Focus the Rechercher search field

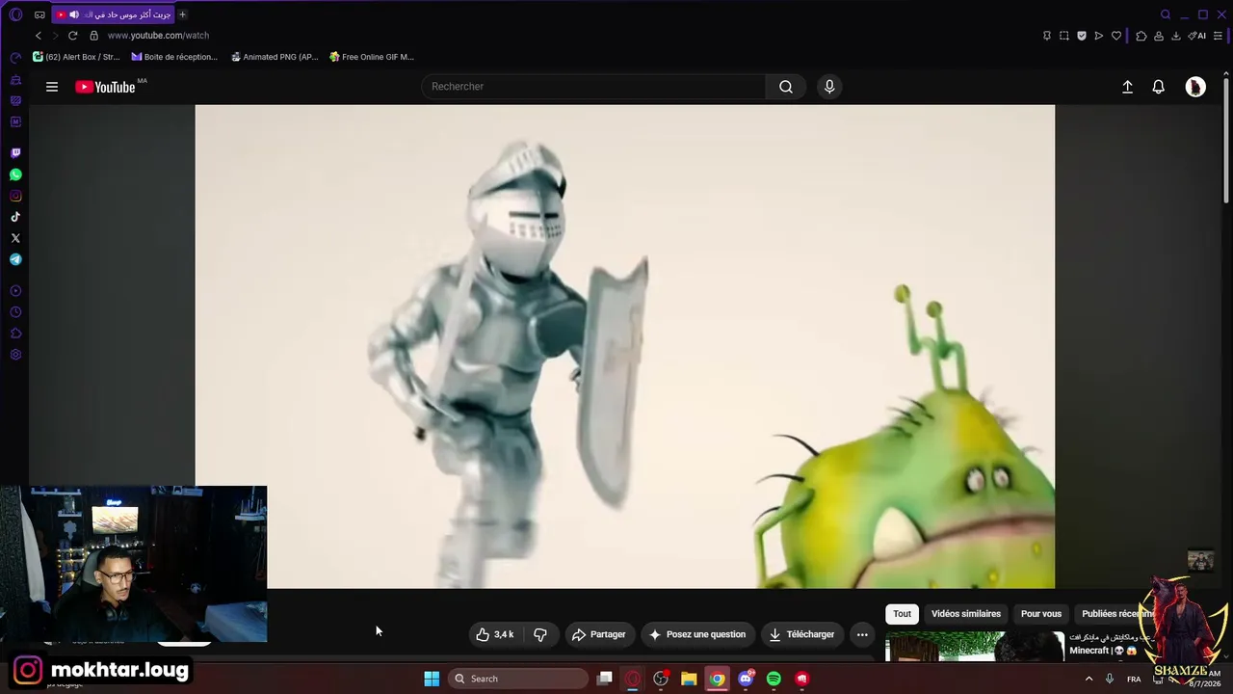593,87
